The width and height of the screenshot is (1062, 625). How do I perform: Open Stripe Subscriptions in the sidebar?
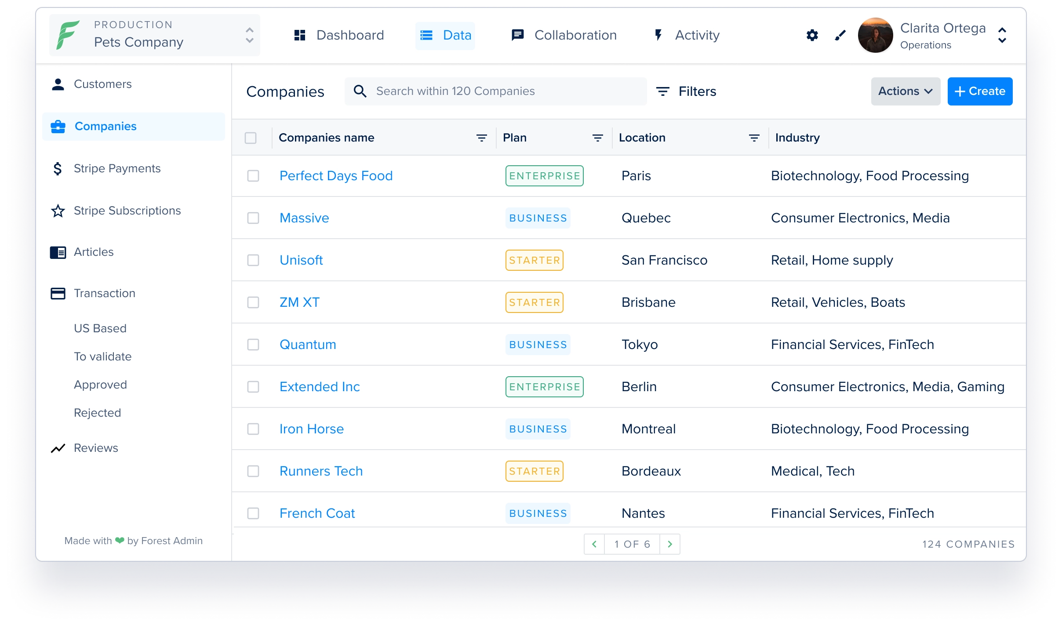127,211
